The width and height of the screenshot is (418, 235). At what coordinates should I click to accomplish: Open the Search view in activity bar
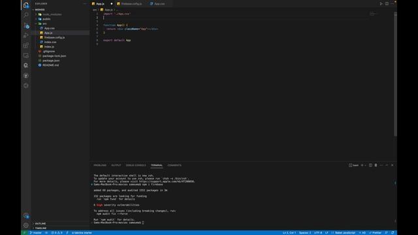pos(26,15)
